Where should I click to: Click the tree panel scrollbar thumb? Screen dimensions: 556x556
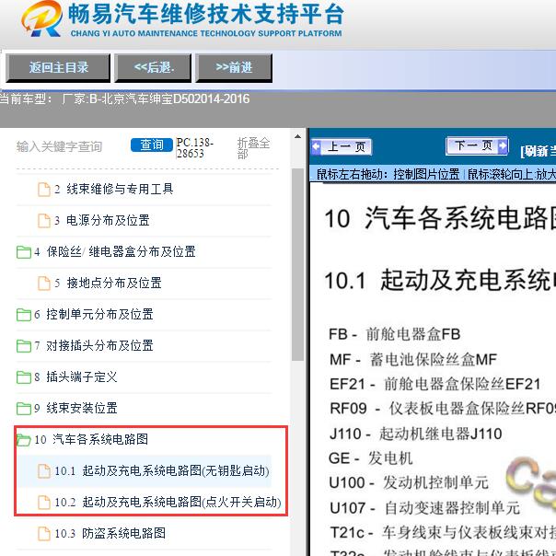click(x=298, y=264)
